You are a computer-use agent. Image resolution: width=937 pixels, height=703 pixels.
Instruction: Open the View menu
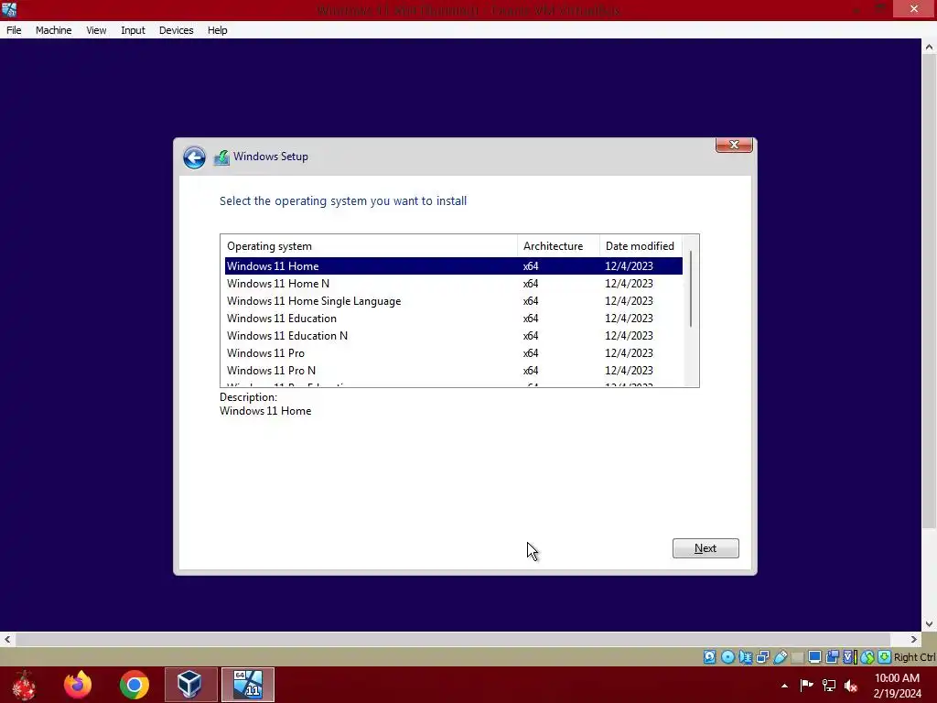click(x=95, y=30)
